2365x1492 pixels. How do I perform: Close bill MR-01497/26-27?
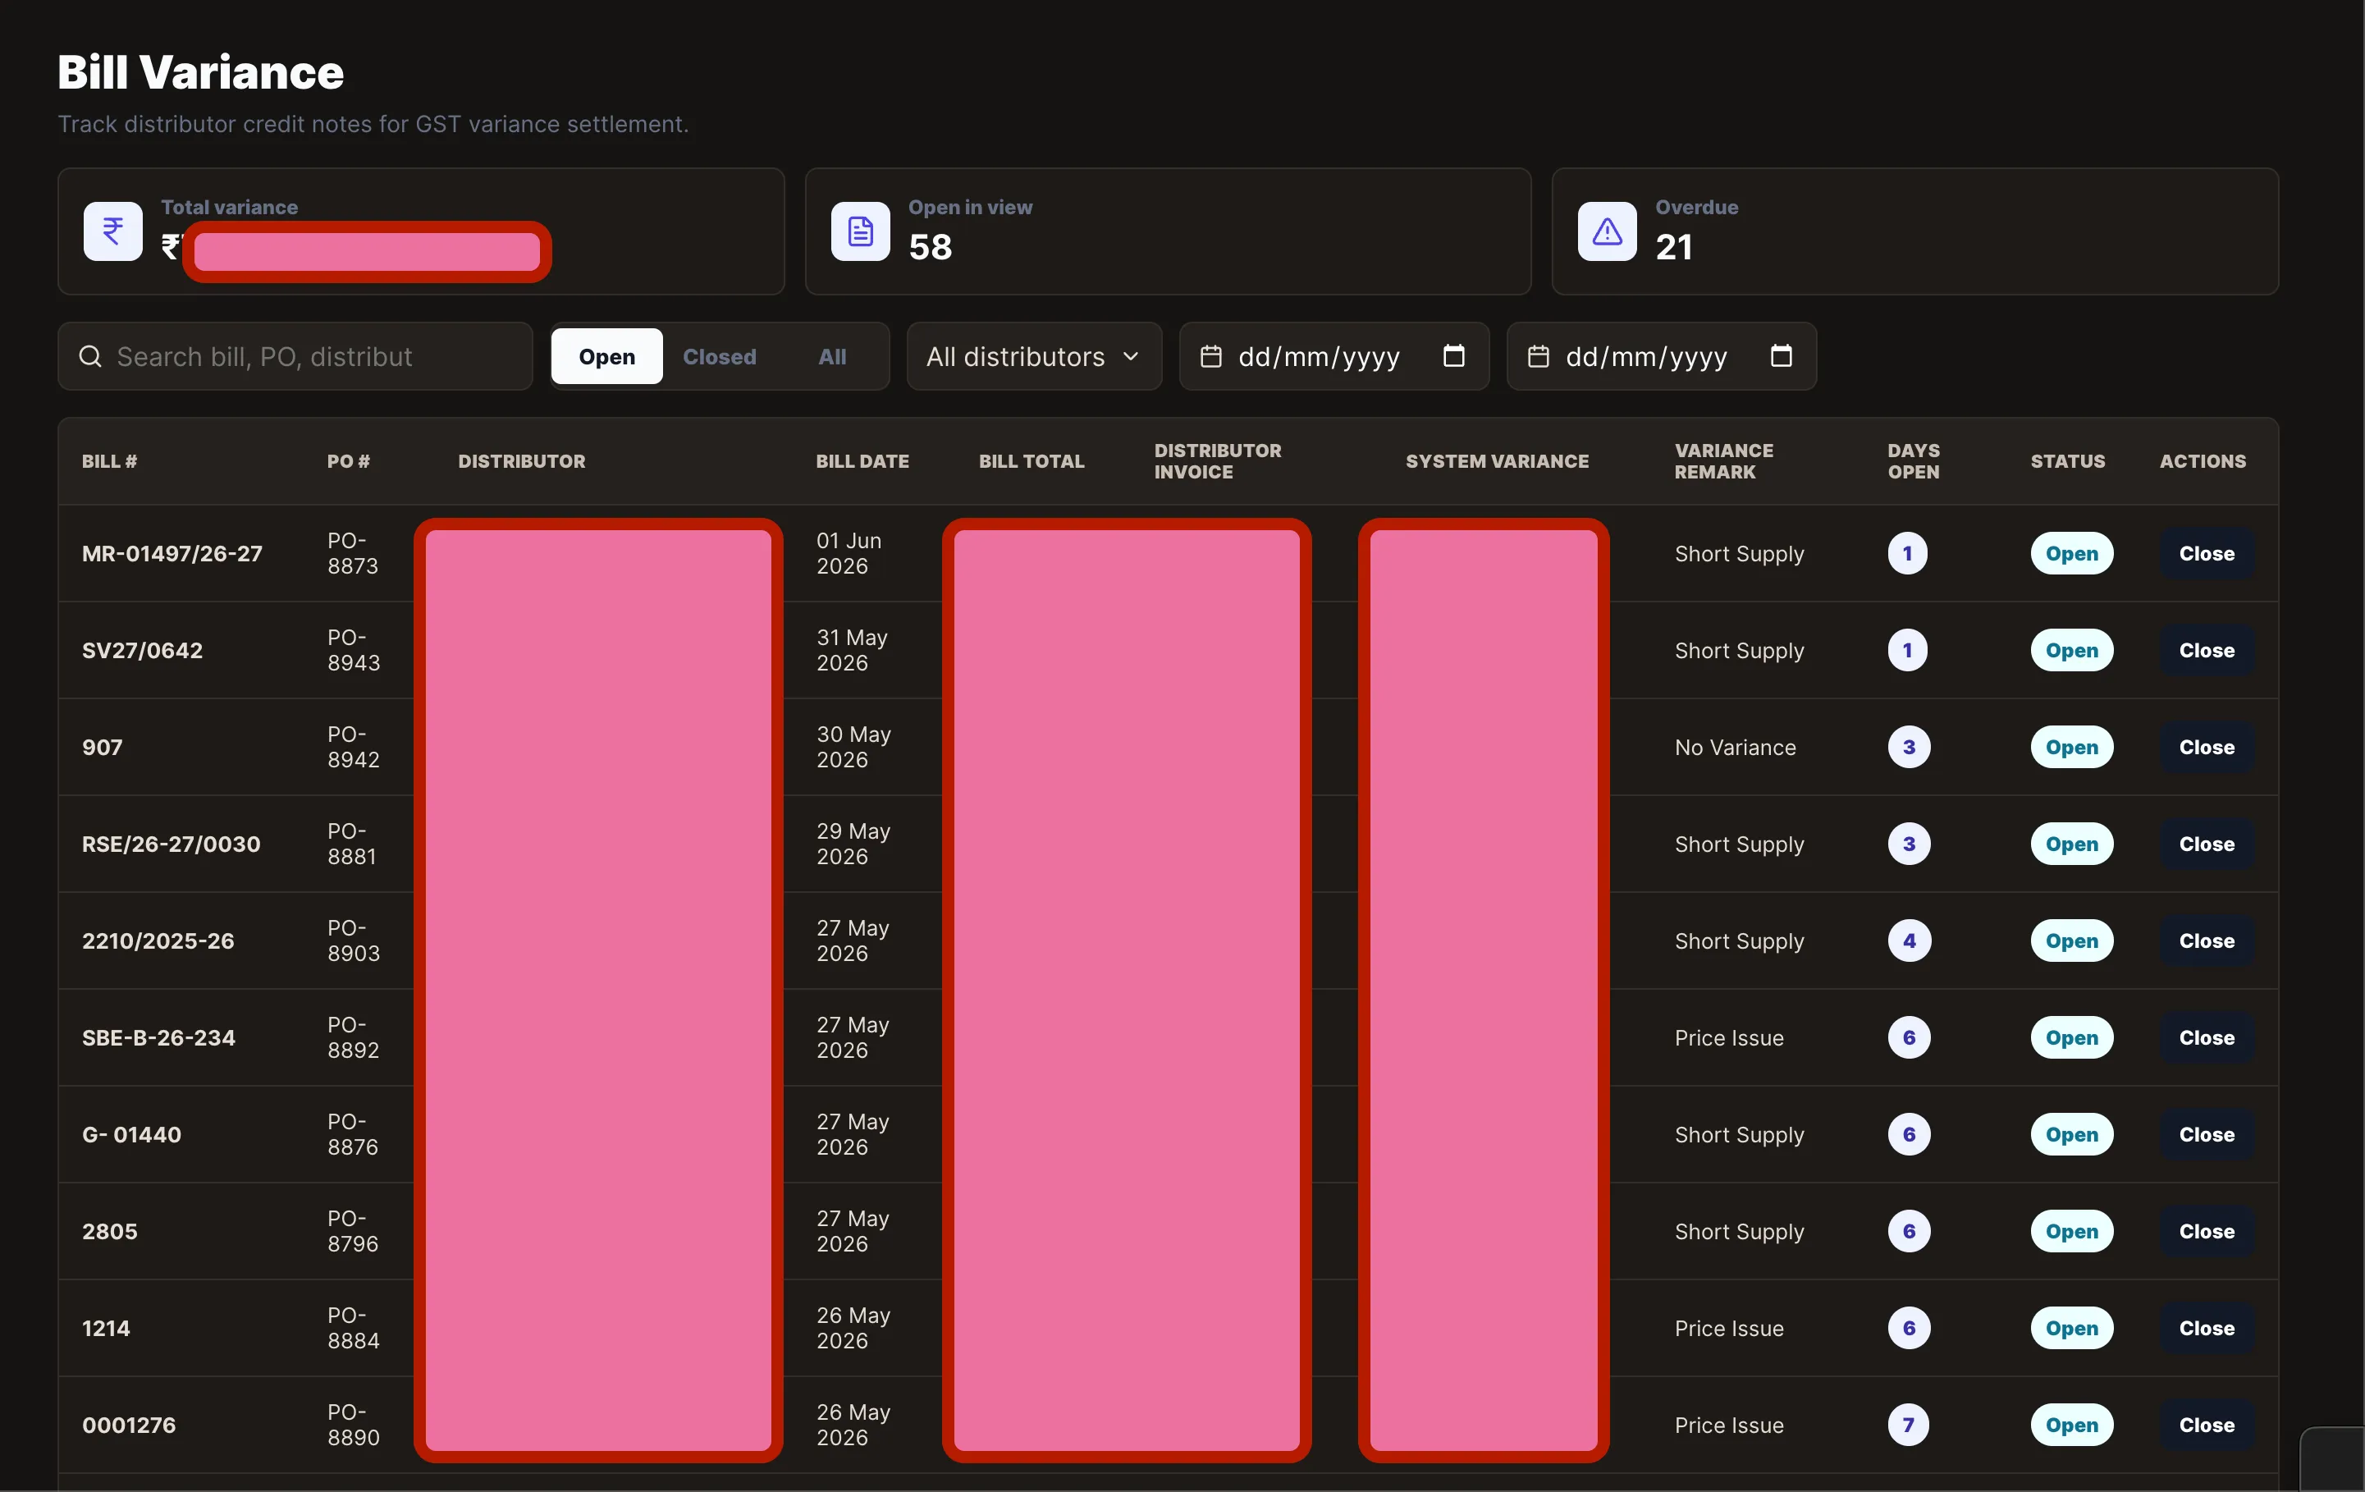(2206, 554)
